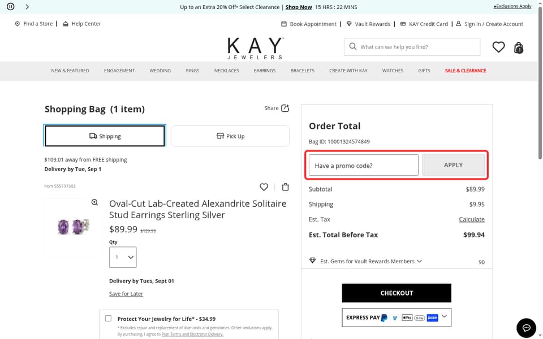The image size is (543, 339).
Task: Open Gifts menu
Action: (424, 71)
